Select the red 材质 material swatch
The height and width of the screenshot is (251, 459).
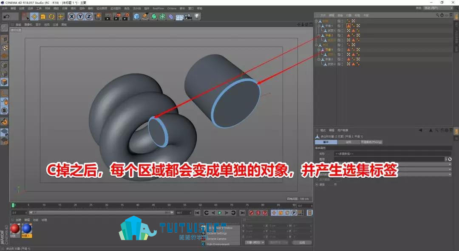tap(15, 229)
